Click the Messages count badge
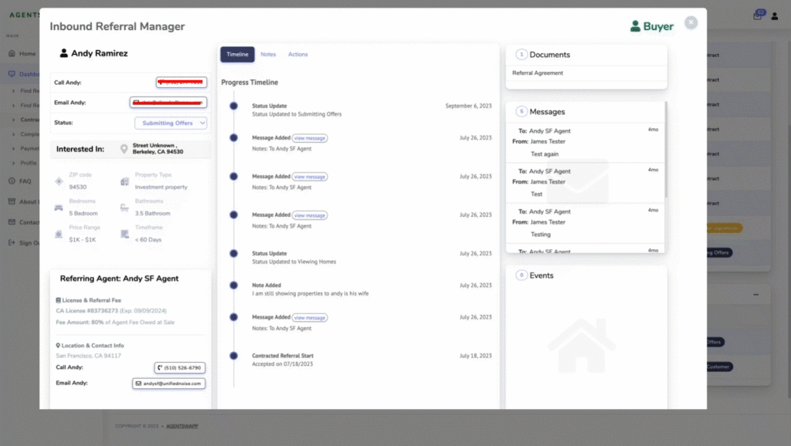The height and width of the screenshot is (446, 791). 521,111
